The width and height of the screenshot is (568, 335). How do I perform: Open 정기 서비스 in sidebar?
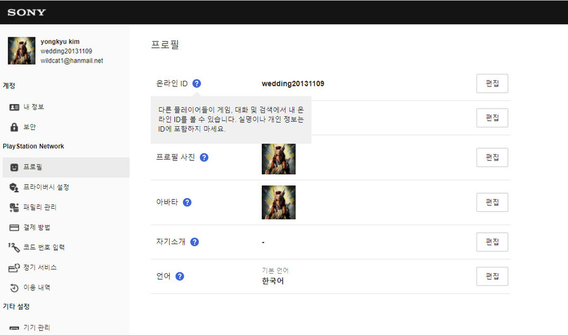tap(40, 267)
